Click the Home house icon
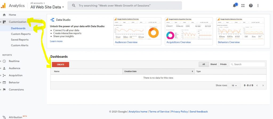 click(4, 15)
